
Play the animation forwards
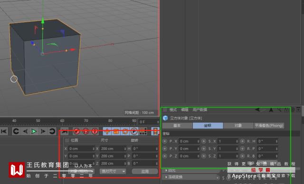click(x=34, y=131)
